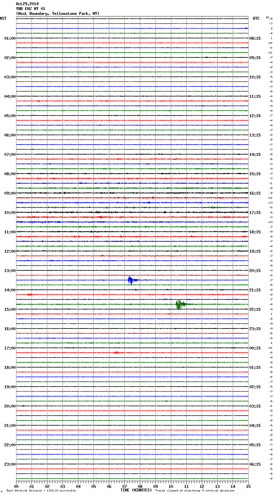Viewport: 274px width, 495px height.
Task: Click the 18:15 UTC time label
Action: click(255, 232)
